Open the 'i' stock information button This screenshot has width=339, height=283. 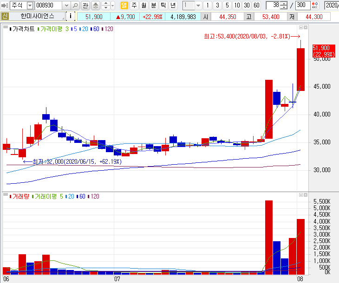click(71, 16)
